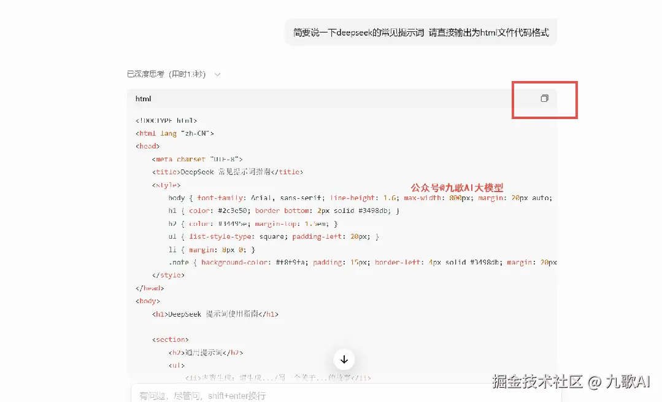The height and width of the screenshot is (402, 662).
Task: Select the '<title>DeepSeek' code line
Action: click(228, 172)
